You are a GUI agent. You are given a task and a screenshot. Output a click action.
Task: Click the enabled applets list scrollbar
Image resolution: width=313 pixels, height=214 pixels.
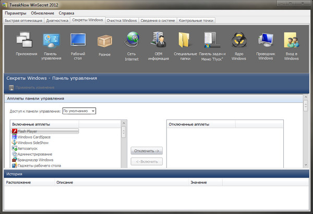coord(124,146)
